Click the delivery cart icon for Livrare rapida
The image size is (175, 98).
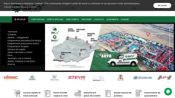17,93
